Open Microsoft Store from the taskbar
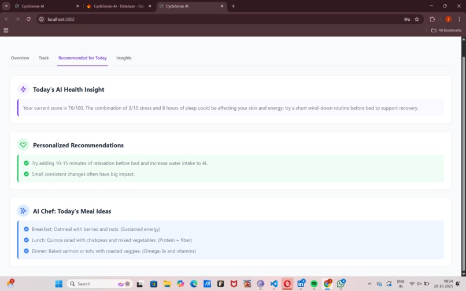This screenshot has width=466, height=291. click(x=154, y=284)
